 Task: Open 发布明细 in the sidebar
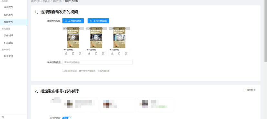9,35
